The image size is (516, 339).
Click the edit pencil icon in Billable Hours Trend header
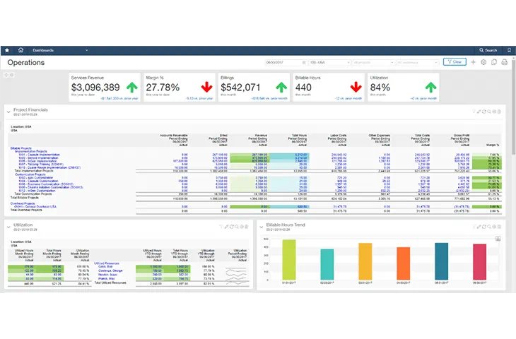tap(479, 227)
